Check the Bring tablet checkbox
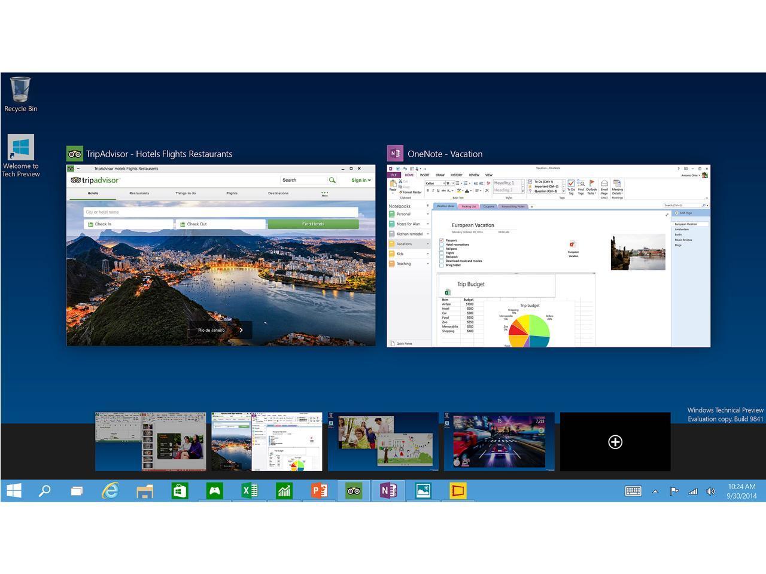 [x=441, y=265]
